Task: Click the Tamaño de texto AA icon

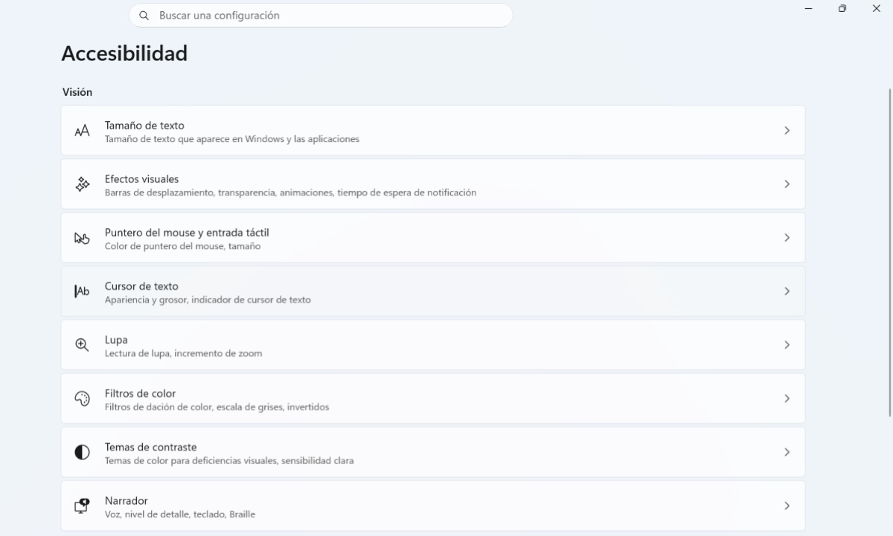Action: pyautogui.click(x=82, y=131)
